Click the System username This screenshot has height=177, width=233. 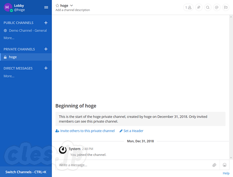click(75, 149)
